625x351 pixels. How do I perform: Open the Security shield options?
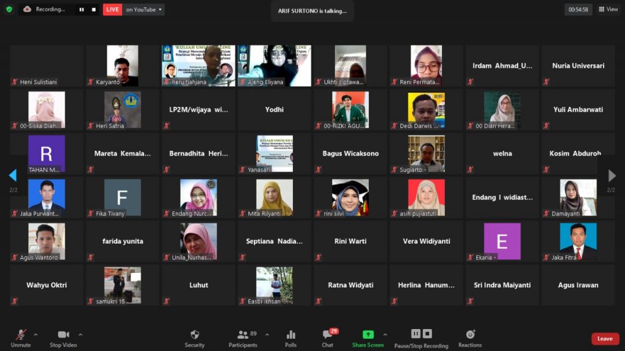click(x=194, y=338)
